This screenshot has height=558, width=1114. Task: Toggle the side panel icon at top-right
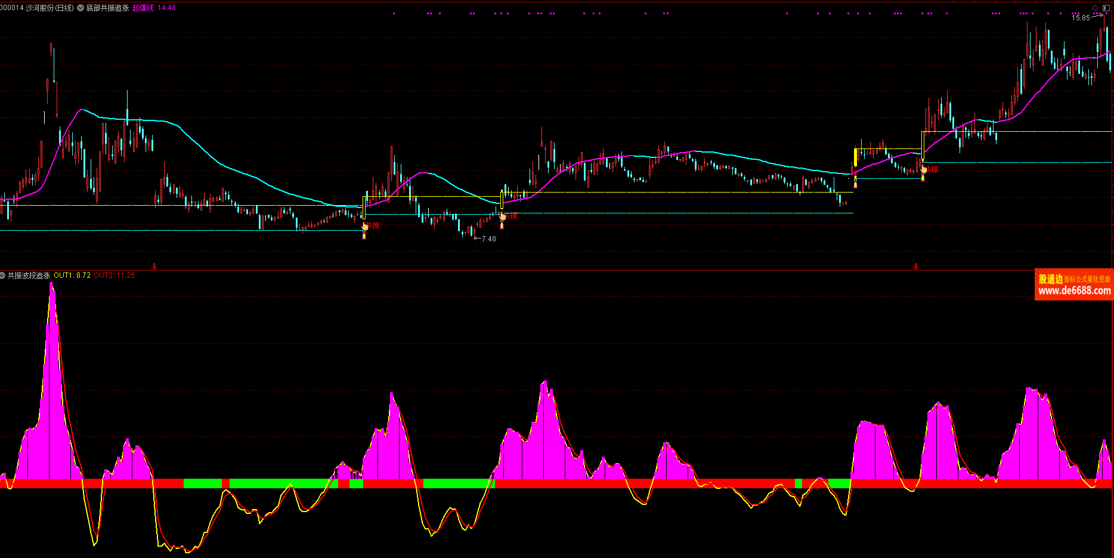tap(1106, 8)
